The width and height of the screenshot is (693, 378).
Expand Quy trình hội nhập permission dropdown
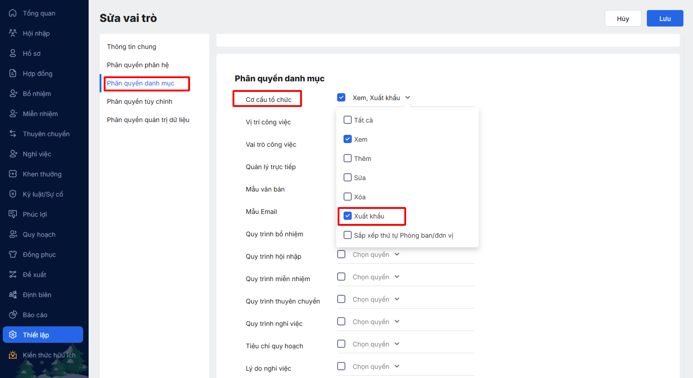397,255
